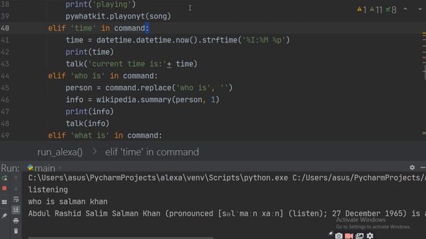Click elif 'time' in command breadcrumb

pyautogui.click(x=152, y=152)
